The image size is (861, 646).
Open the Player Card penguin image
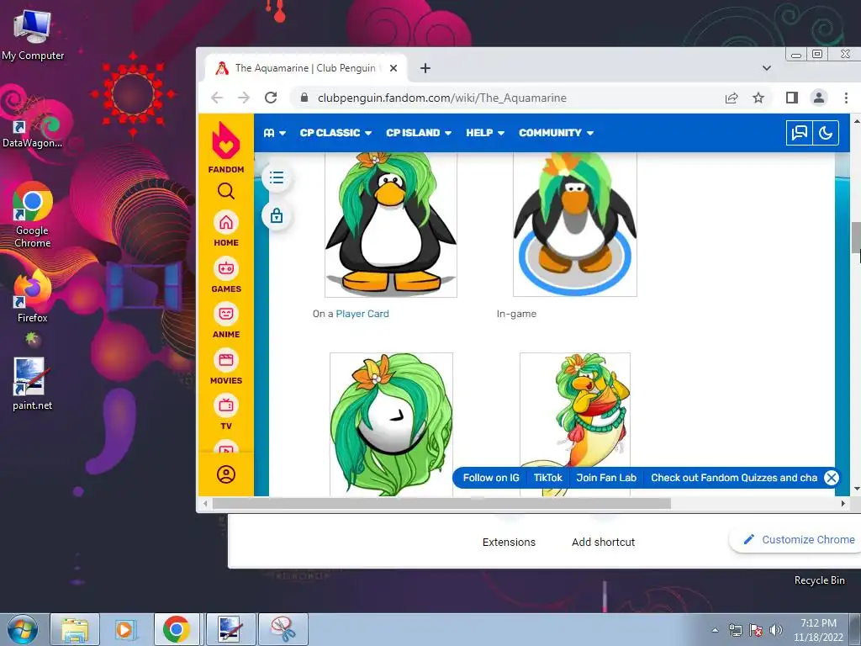coord(390,225)
